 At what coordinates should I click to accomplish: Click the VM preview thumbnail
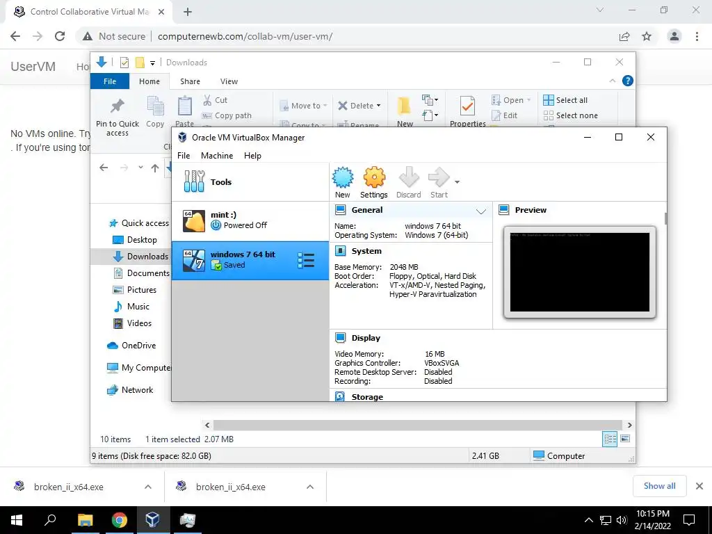click(x=580, y=273)
